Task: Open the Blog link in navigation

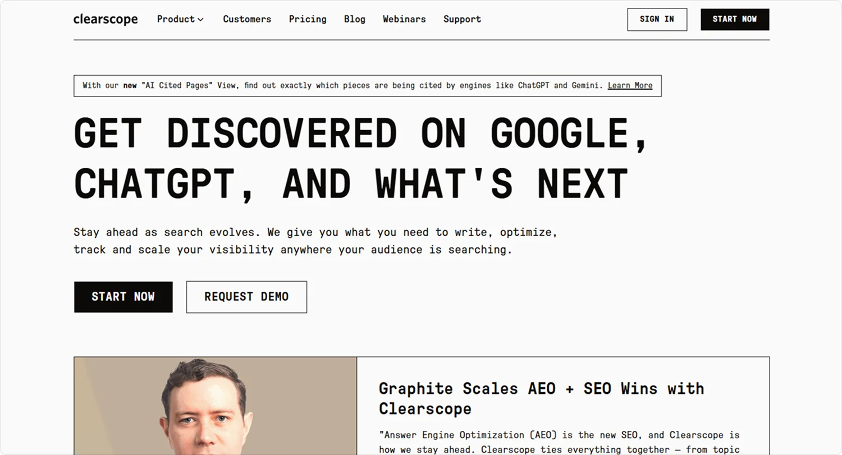Action: pos(355,19)
